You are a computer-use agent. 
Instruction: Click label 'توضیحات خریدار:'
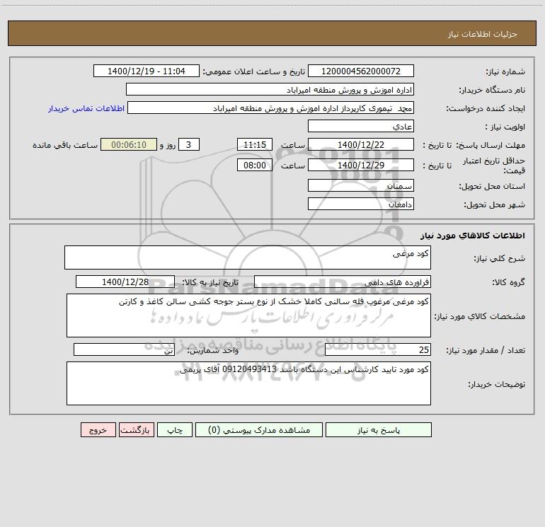point(496,384)
